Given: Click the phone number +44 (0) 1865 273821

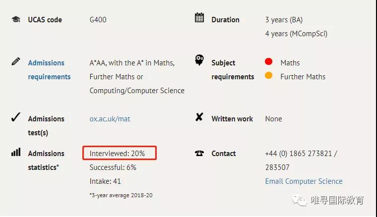Looking at the screenshot, I should click(299, 154).
